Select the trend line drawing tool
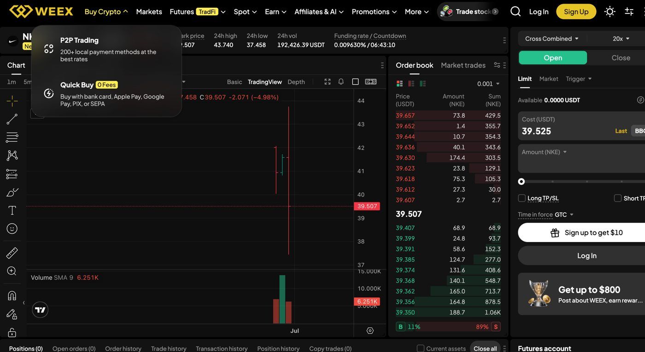This screenshot has height=352, width=645. pos(12,119)
